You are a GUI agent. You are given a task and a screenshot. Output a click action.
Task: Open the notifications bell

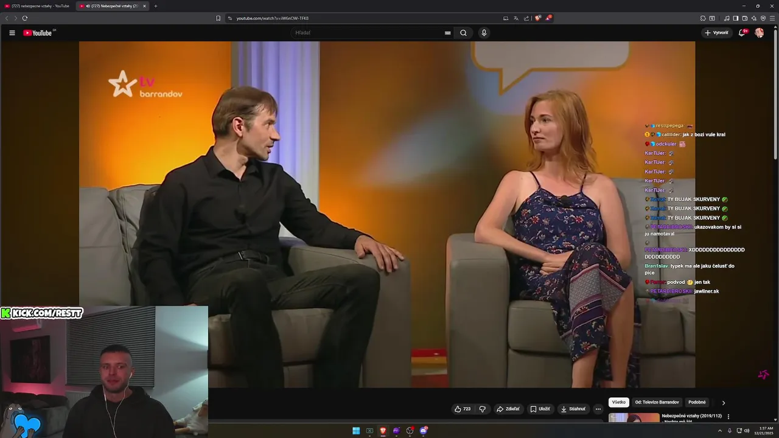point(741,33)
